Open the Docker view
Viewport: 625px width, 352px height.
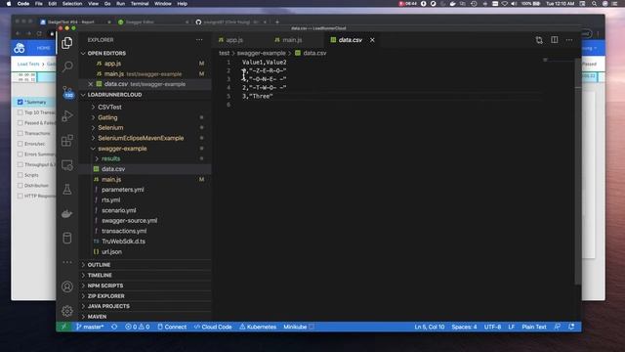point(67,214)
